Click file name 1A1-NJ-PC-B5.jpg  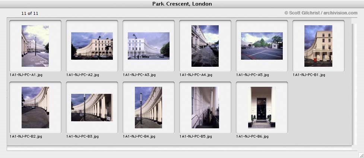click(196, 136)
